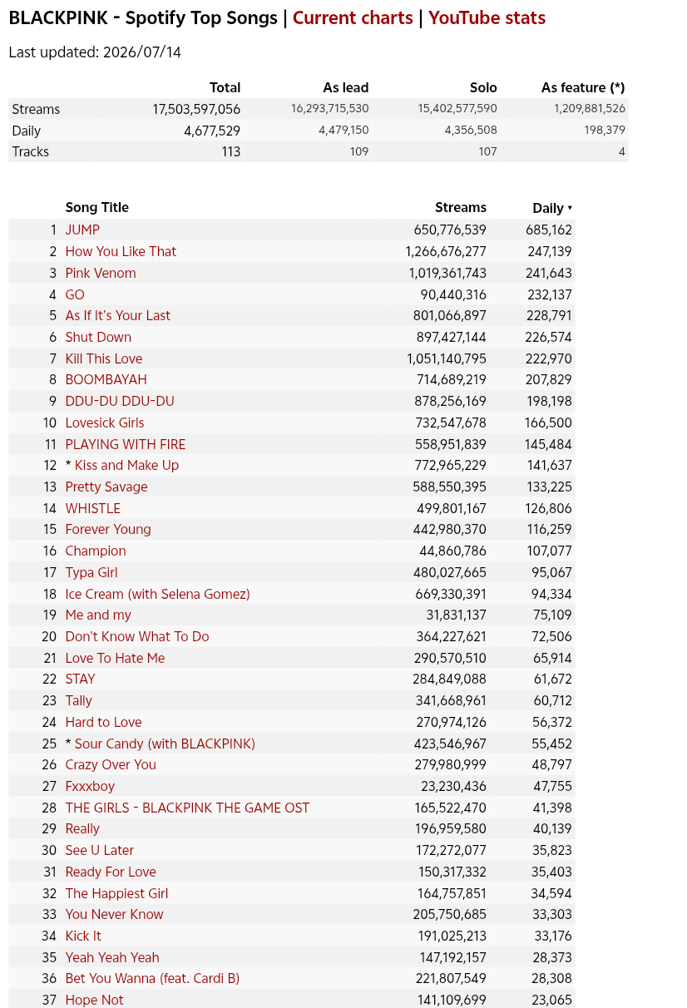Click the Song Title column header
Viewport: 687px width, 1008px height.
(97, 208)
